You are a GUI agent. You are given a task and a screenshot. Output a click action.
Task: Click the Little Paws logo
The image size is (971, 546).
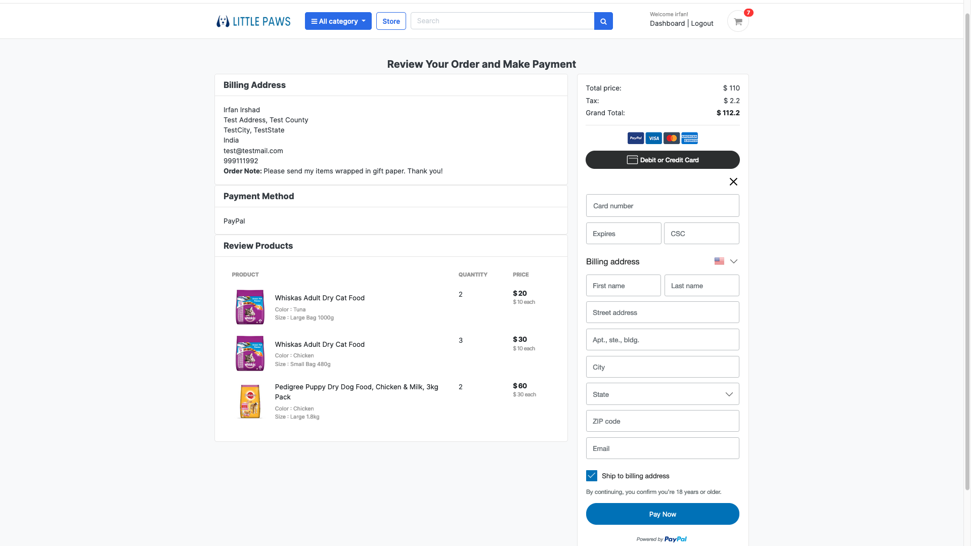[253, 21]
